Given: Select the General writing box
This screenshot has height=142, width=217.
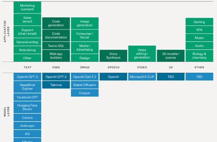Looking at the screenshot, I should tap(27, 42).
